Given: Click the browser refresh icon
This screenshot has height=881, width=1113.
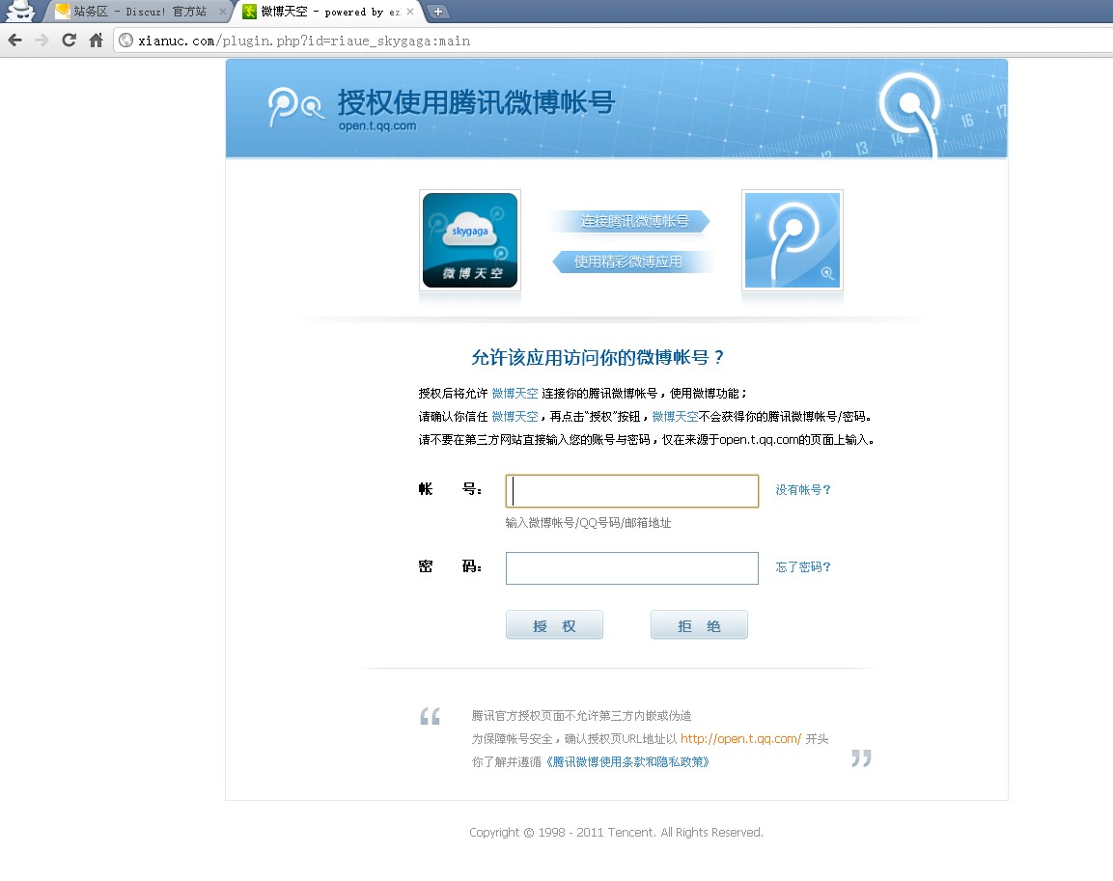Looking at the screenshot, I should 68,41.
